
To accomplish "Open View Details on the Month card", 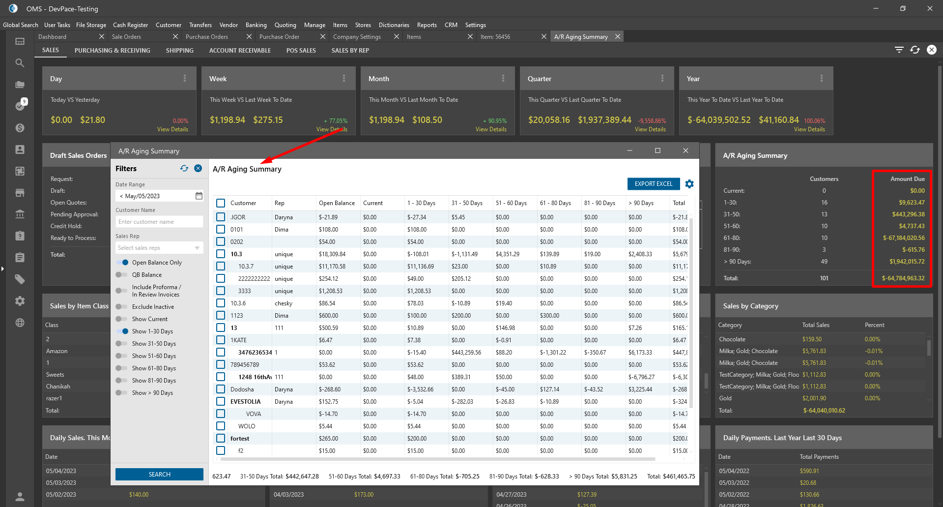I will (491, 129).
